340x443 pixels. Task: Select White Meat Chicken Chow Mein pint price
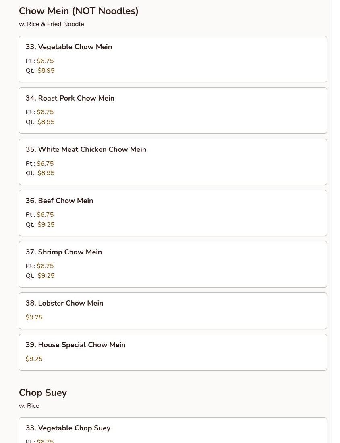coord(45,164)
